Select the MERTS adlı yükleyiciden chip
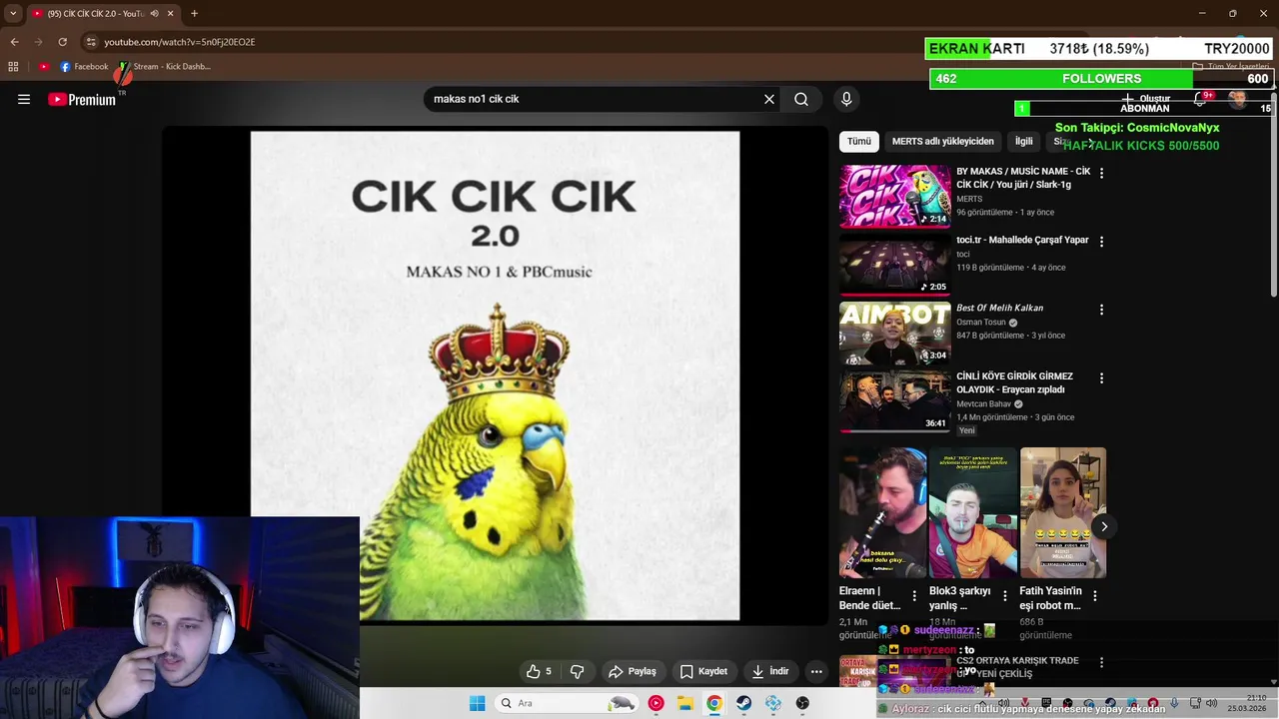Screen dimensions: 1279x719 click(943, 141)
